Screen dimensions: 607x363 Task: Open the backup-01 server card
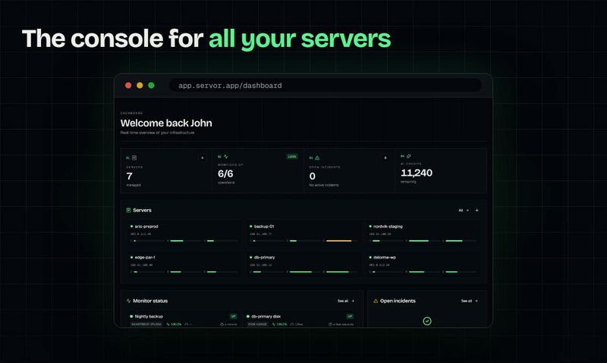click(301, 233)
